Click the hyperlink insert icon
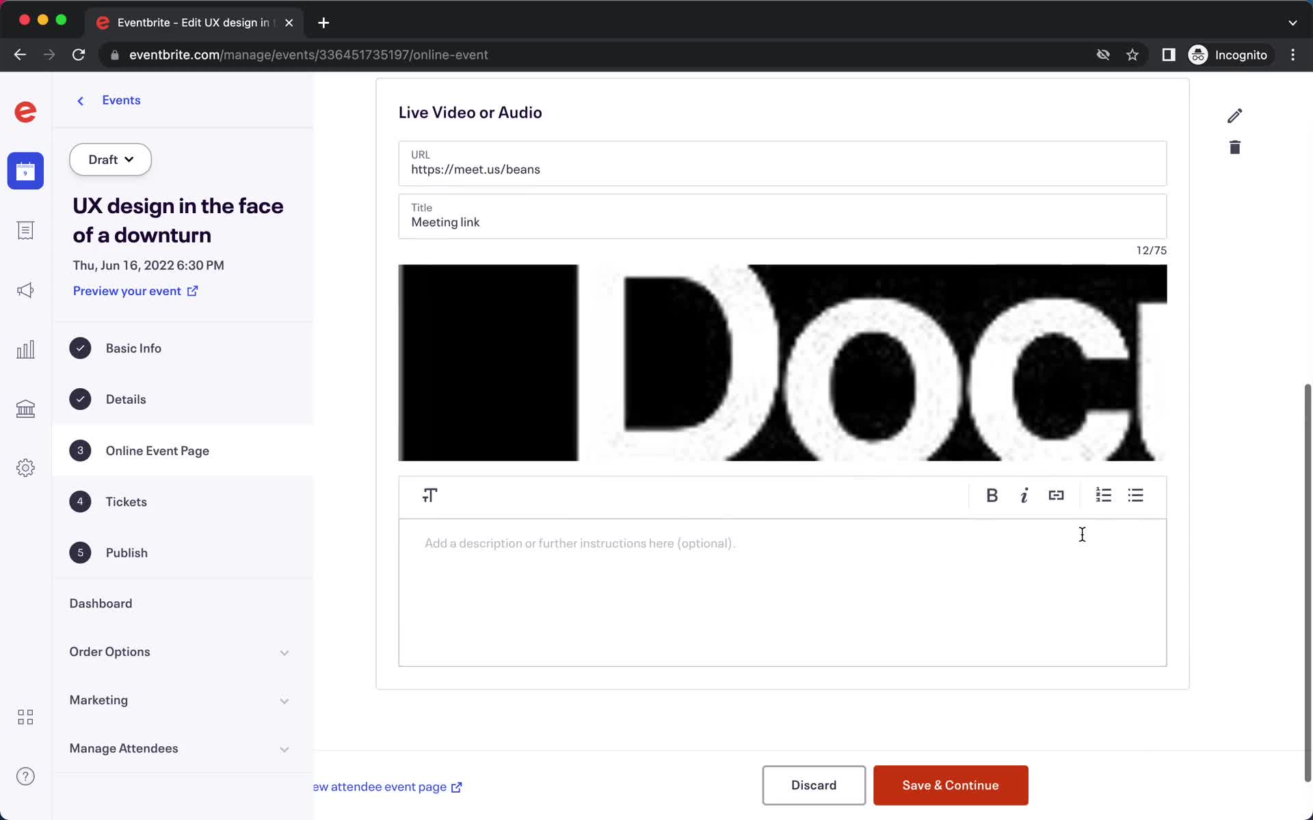 click(1056, 495)
